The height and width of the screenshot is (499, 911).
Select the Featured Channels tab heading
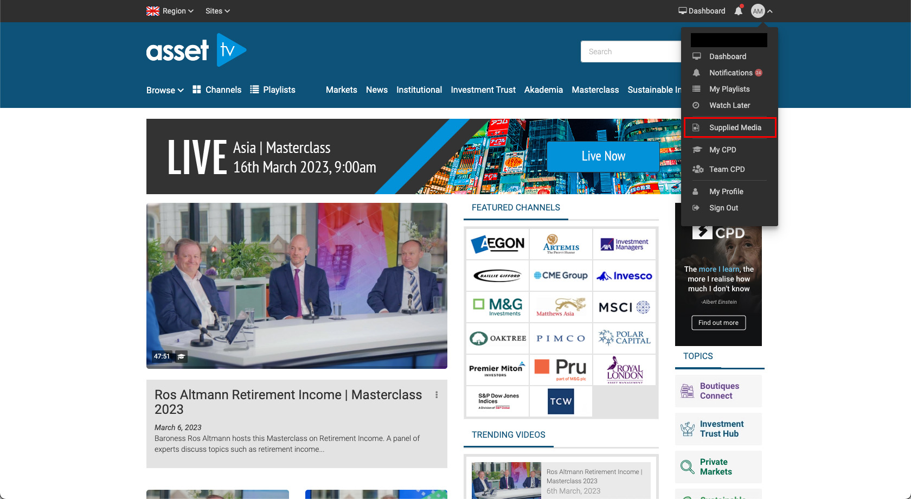516,208
